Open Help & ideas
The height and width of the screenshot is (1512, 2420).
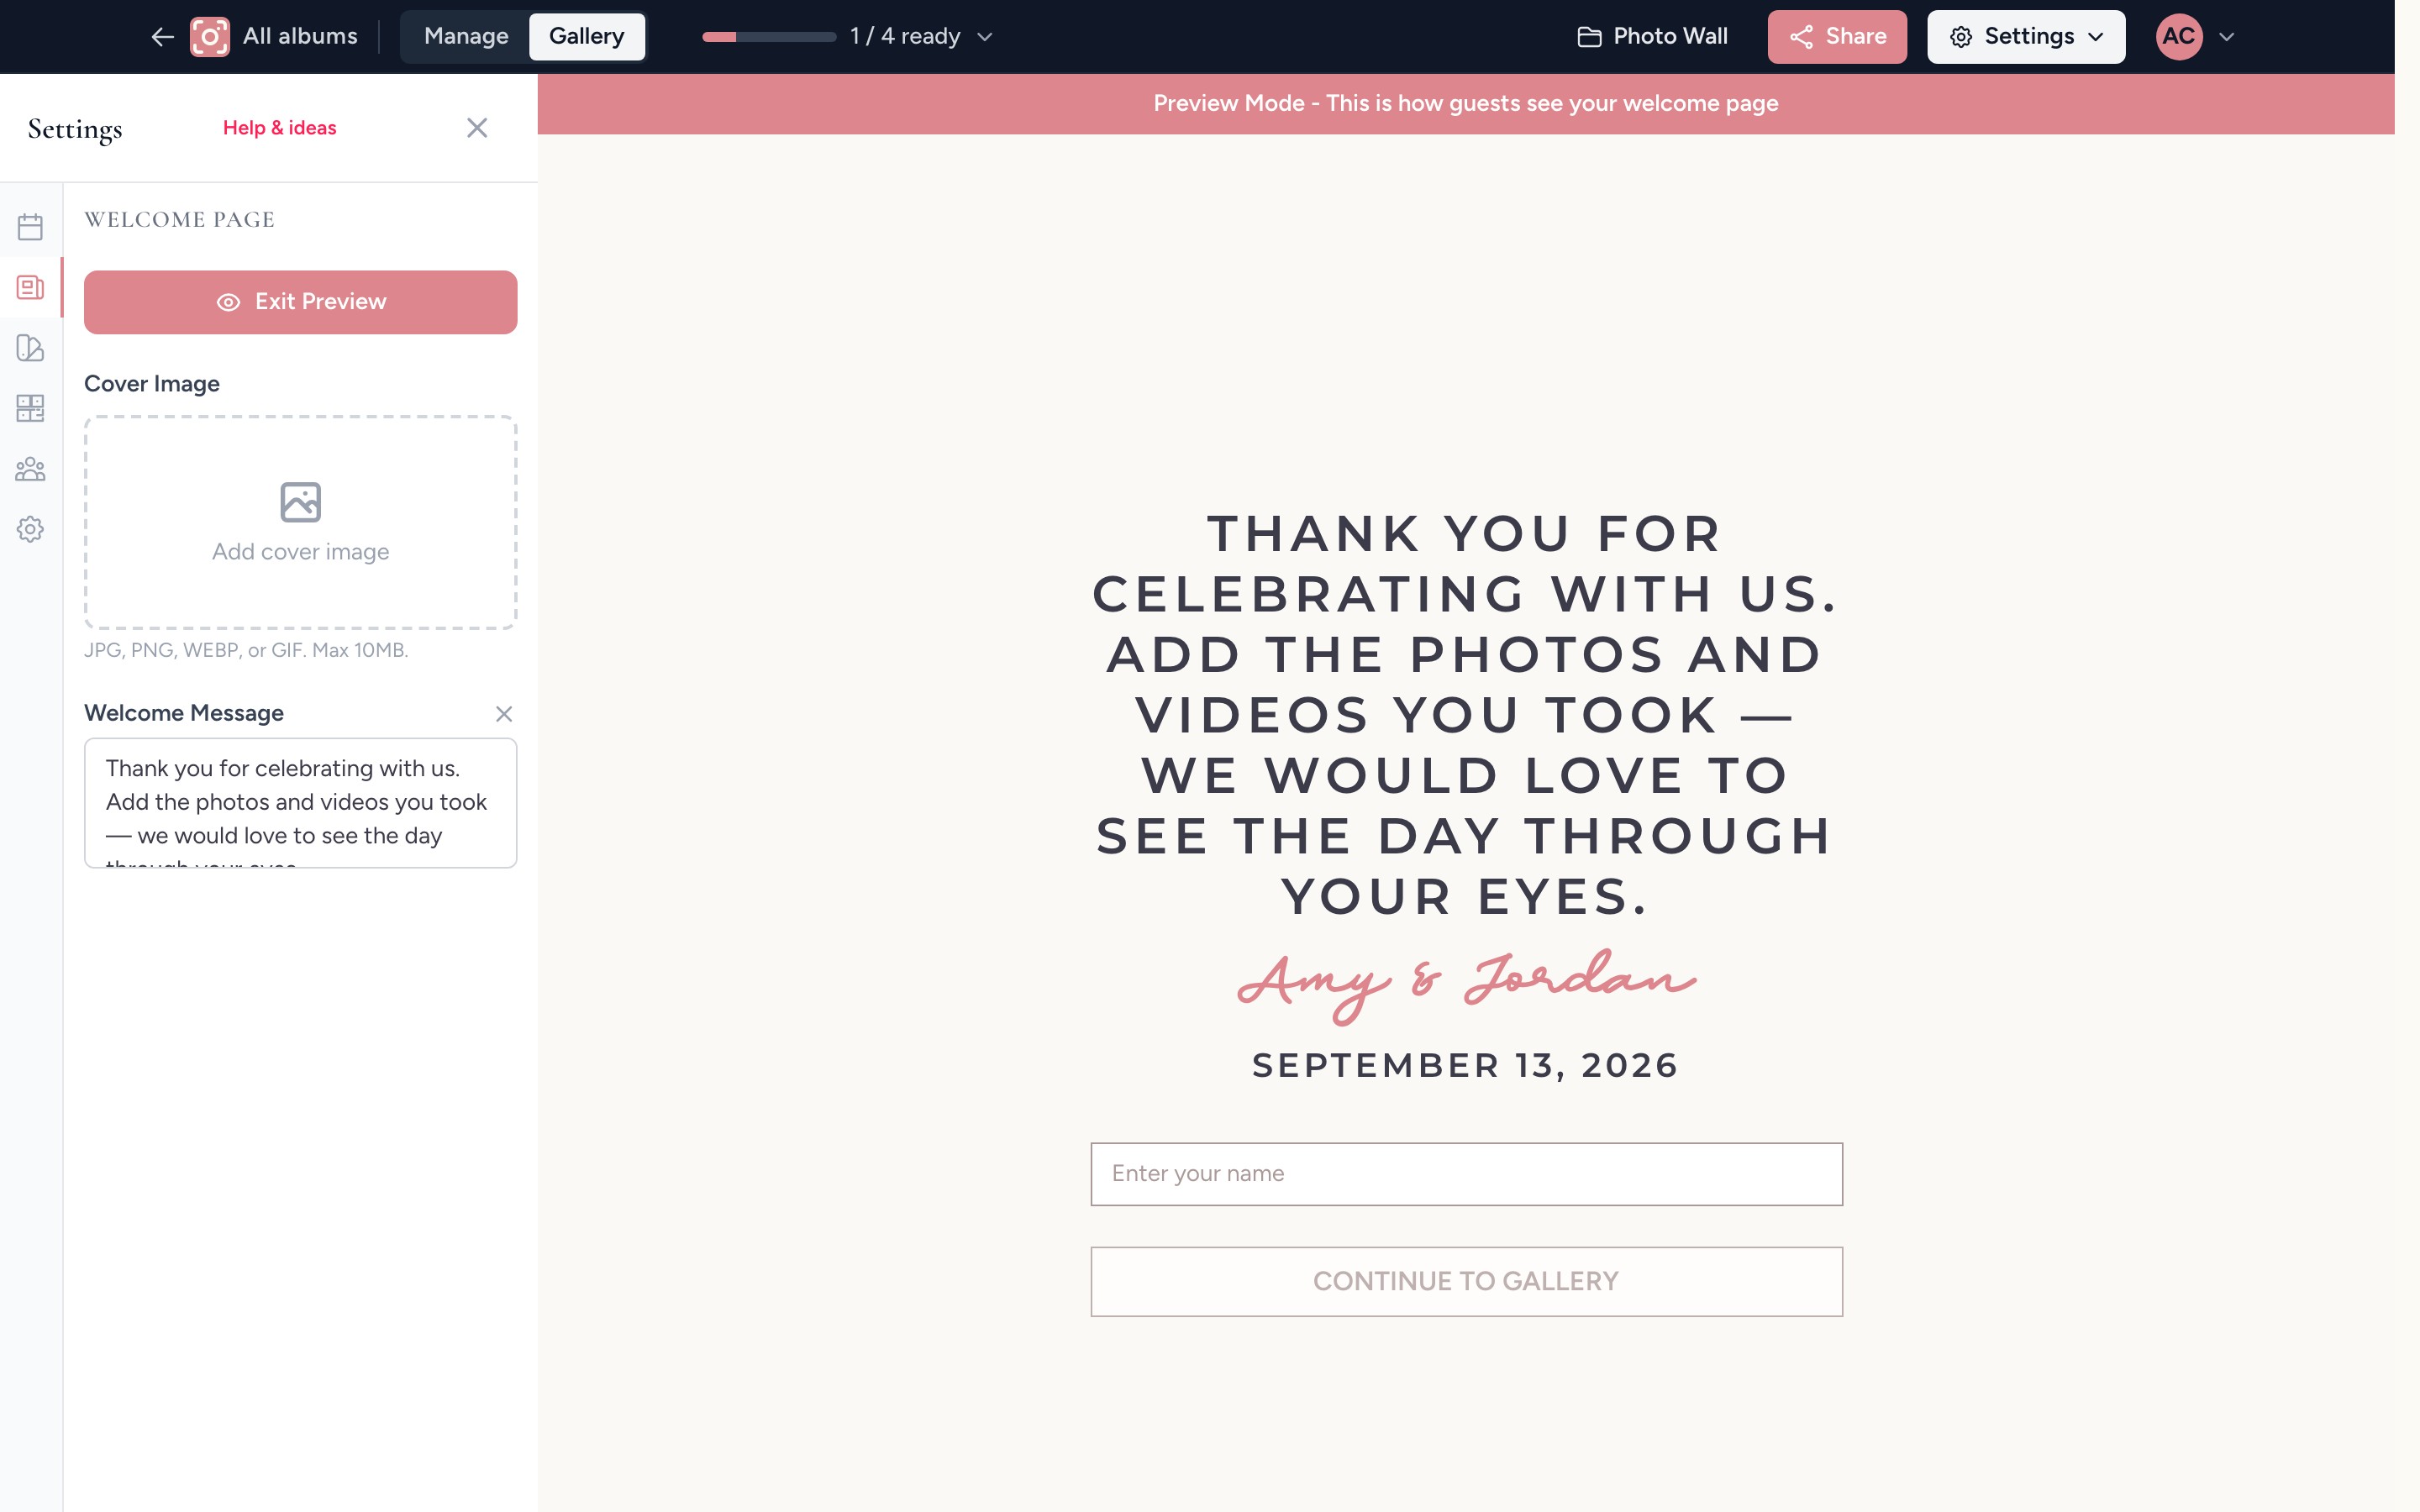tap(279, 128)
